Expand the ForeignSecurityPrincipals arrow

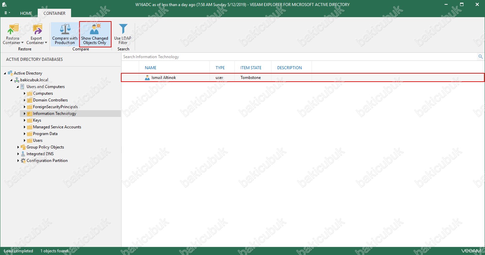[x=25, y=107]
